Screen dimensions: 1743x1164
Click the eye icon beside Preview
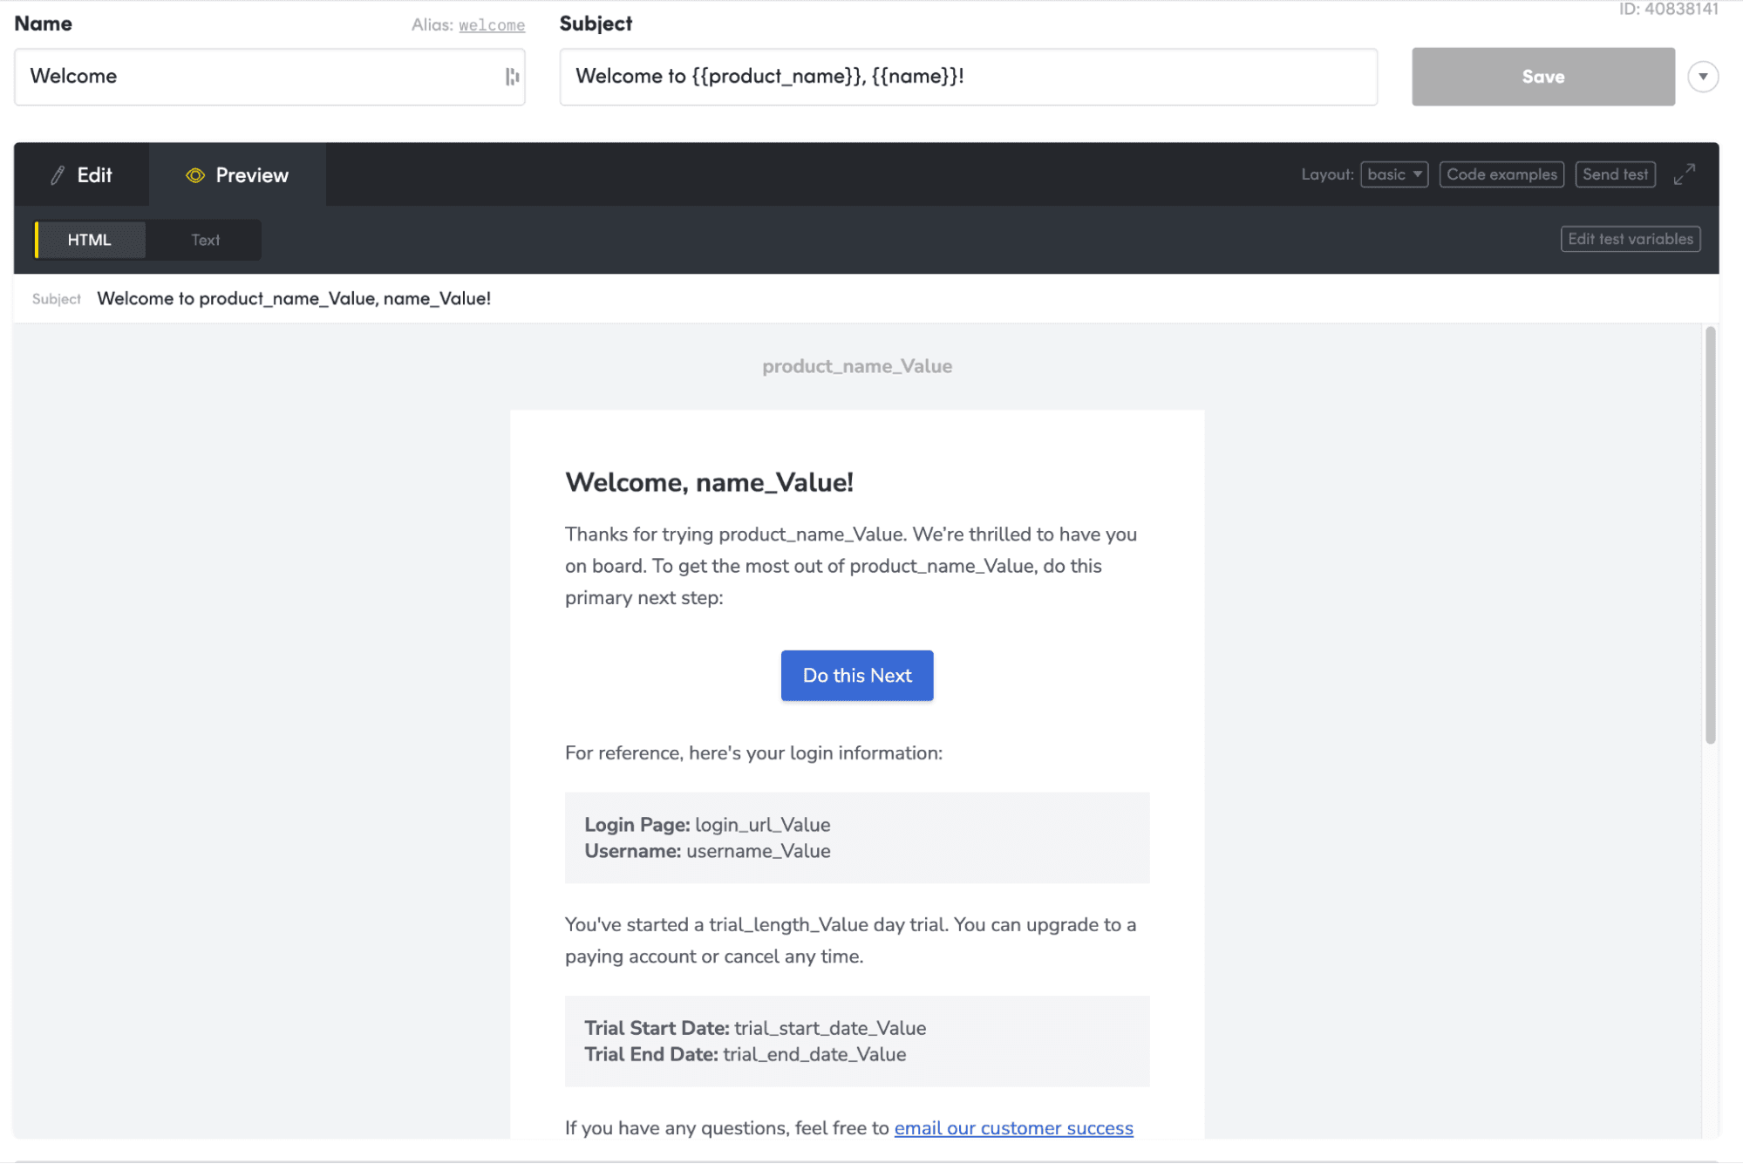tap(195, 175)
